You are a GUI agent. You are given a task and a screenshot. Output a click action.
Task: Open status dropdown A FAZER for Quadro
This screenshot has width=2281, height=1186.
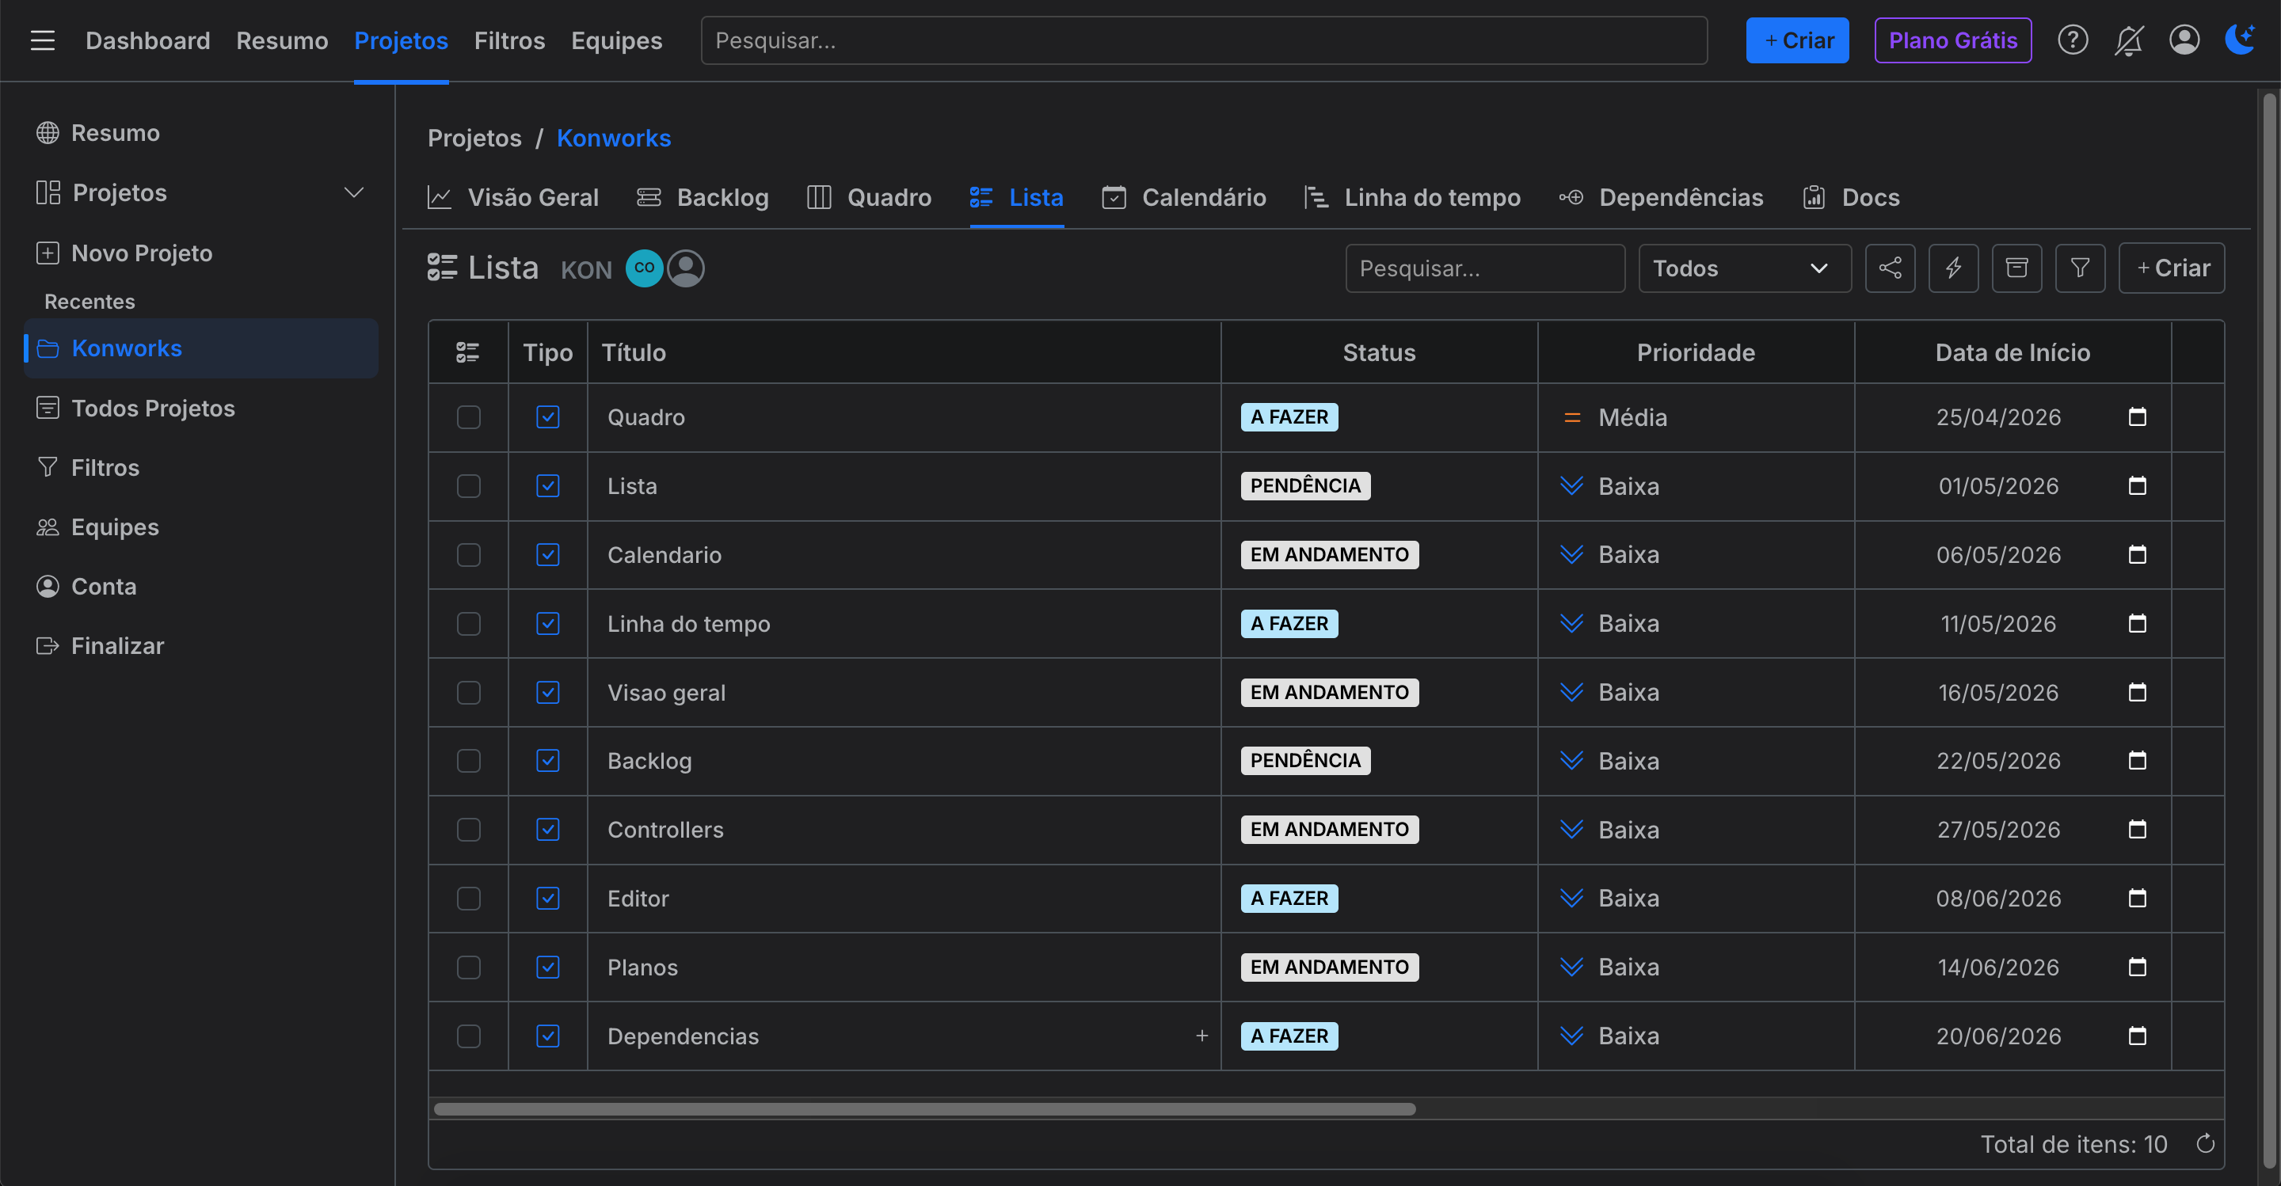(1289, 417)
